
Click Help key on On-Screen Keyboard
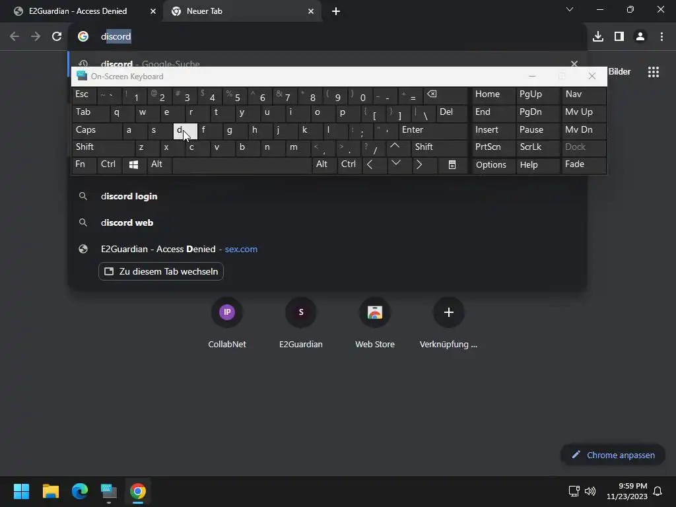coord(537,164)
